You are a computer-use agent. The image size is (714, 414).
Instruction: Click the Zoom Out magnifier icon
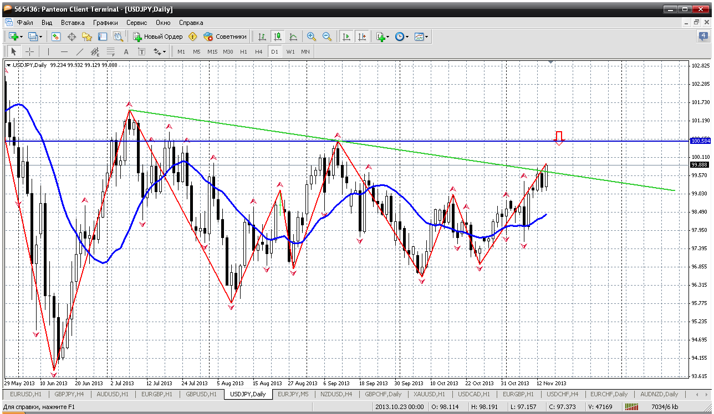327,37
